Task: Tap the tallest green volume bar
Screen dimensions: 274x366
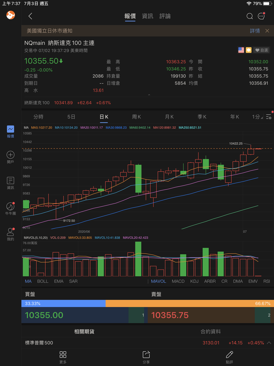Action: point(138,259)
